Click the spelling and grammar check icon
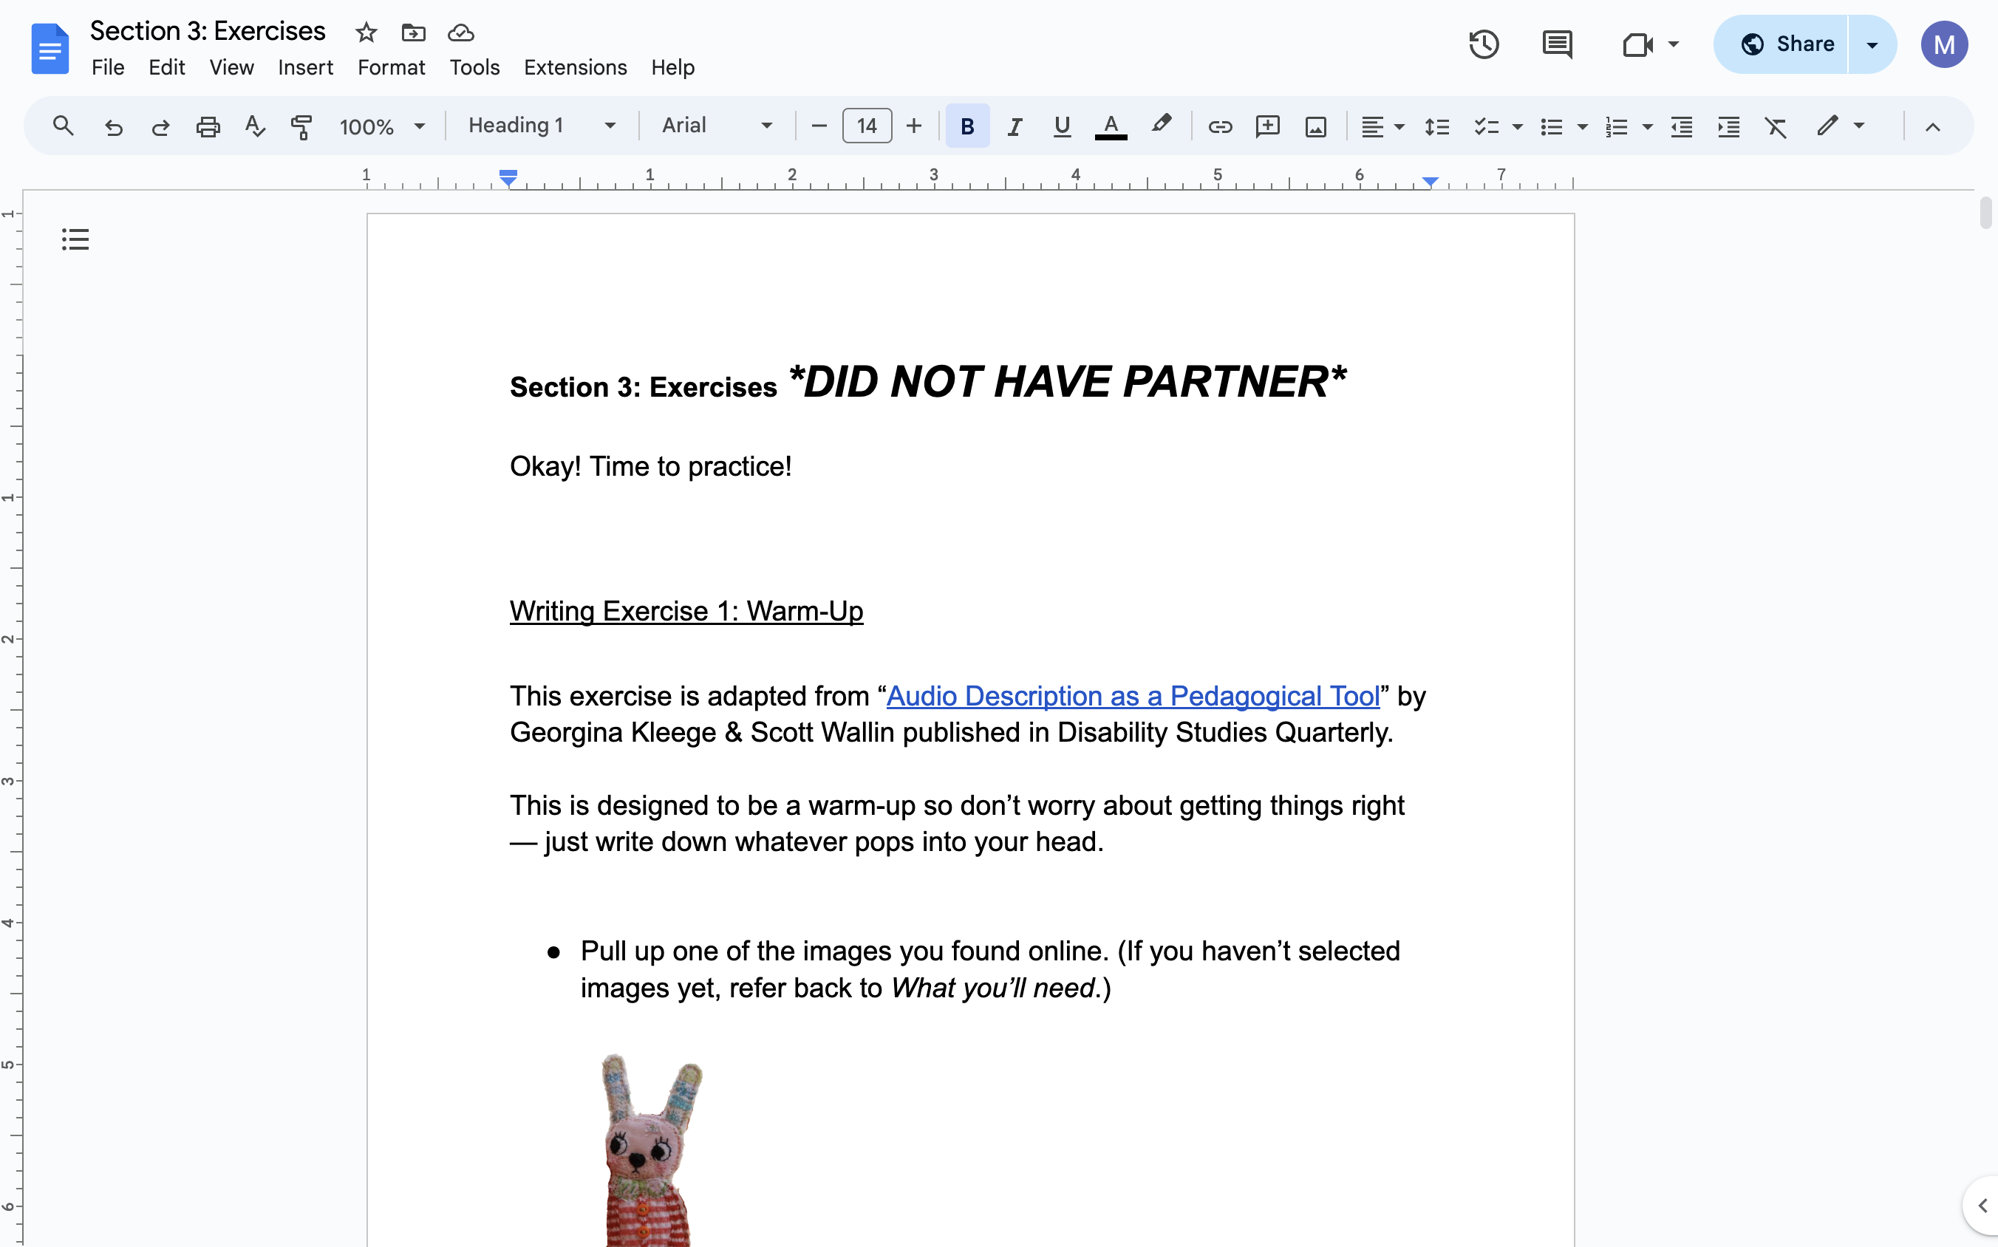 click(255, 126)
